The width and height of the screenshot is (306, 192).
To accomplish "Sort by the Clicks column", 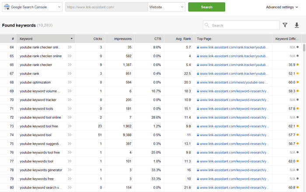I will coord(90,39).
